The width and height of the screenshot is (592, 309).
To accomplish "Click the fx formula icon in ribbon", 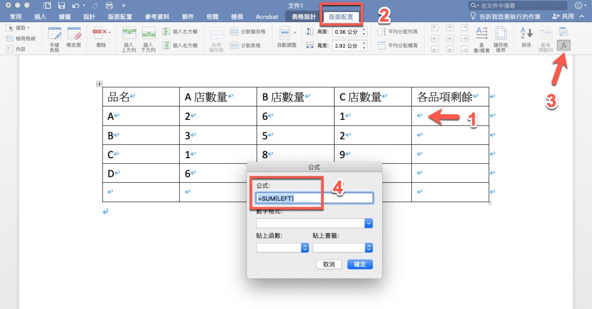I will coord(563,45).
